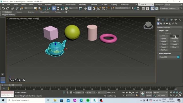Click the Pyramid object type button

click(174, 44)
